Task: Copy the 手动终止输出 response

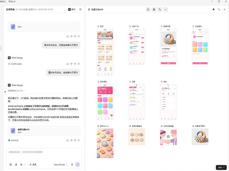Action: [75, 64]
